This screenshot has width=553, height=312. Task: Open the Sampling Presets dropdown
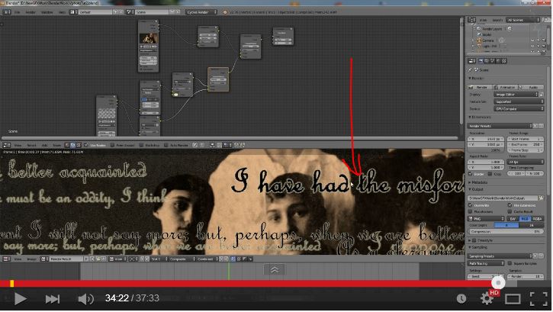click(x=500, y=256)
